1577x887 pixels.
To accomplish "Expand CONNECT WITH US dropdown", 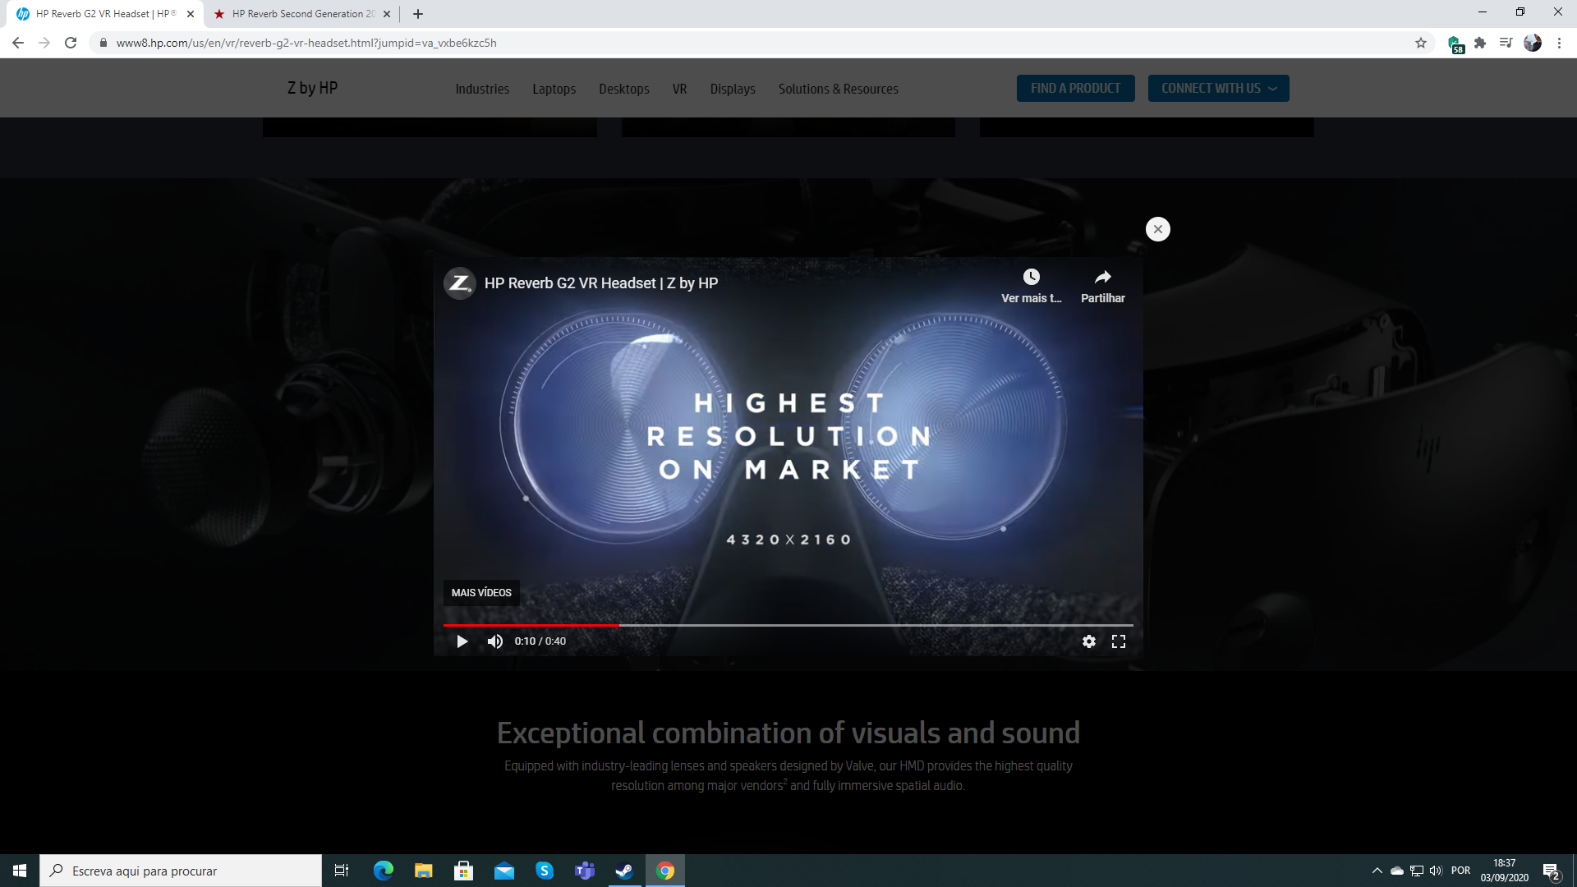I will 1219,89.
